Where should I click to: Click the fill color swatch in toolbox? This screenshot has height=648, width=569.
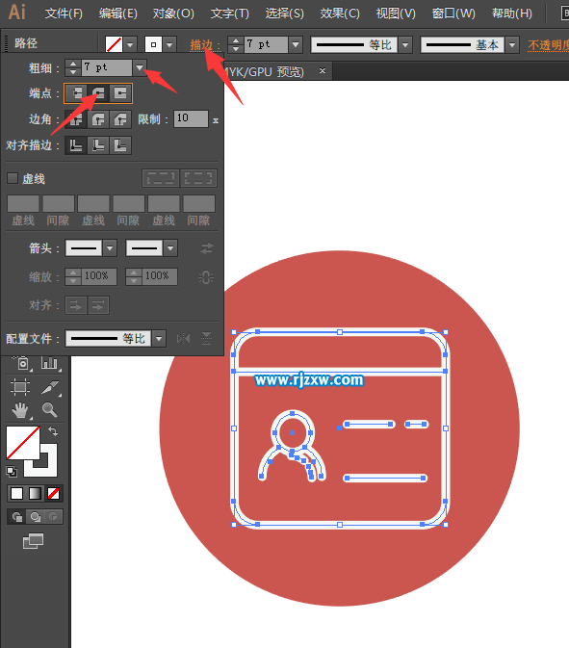[x=23, y=443]
